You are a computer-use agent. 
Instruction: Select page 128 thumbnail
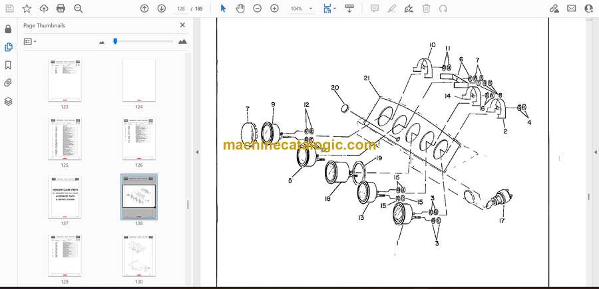click(x=138, y=197)
